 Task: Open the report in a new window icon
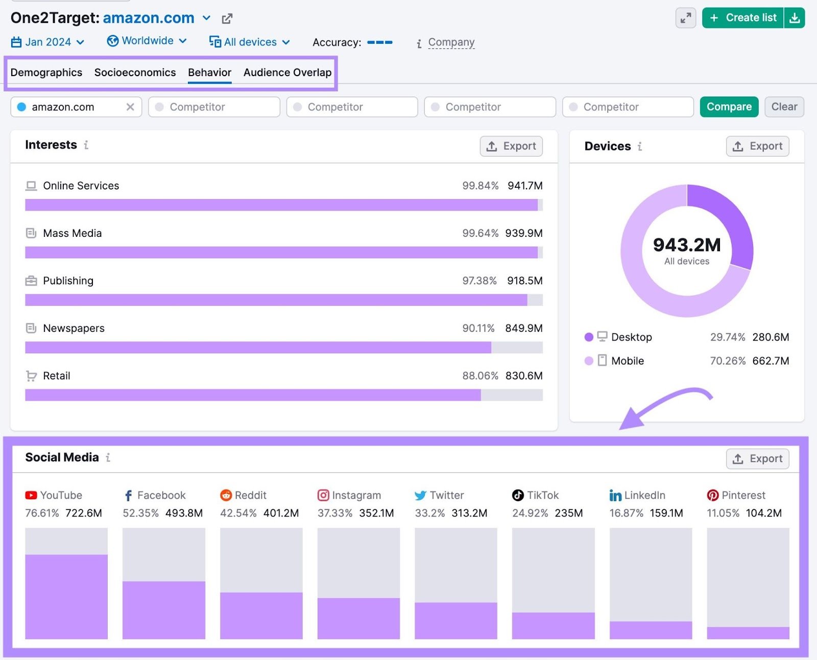tap(227, 18)
